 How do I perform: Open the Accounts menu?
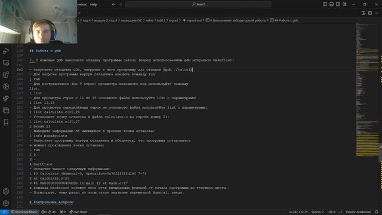(6, 191)
